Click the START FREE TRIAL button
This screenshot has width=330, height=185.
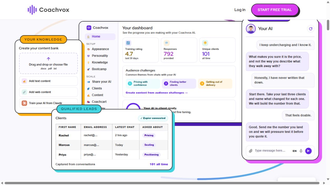coord(275,10)
